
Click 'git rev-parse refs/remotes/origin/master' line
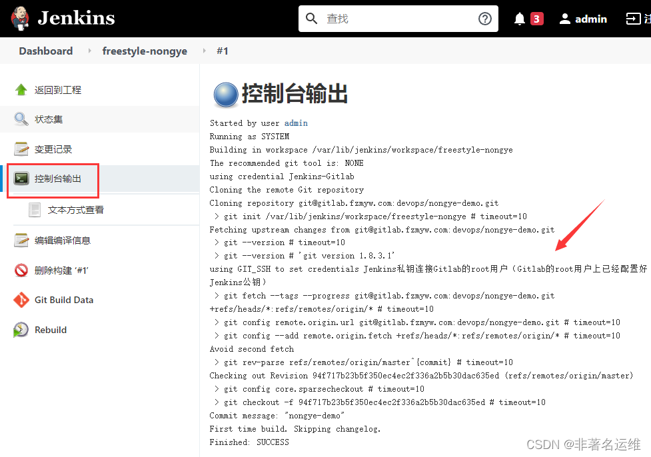(364, 362)
